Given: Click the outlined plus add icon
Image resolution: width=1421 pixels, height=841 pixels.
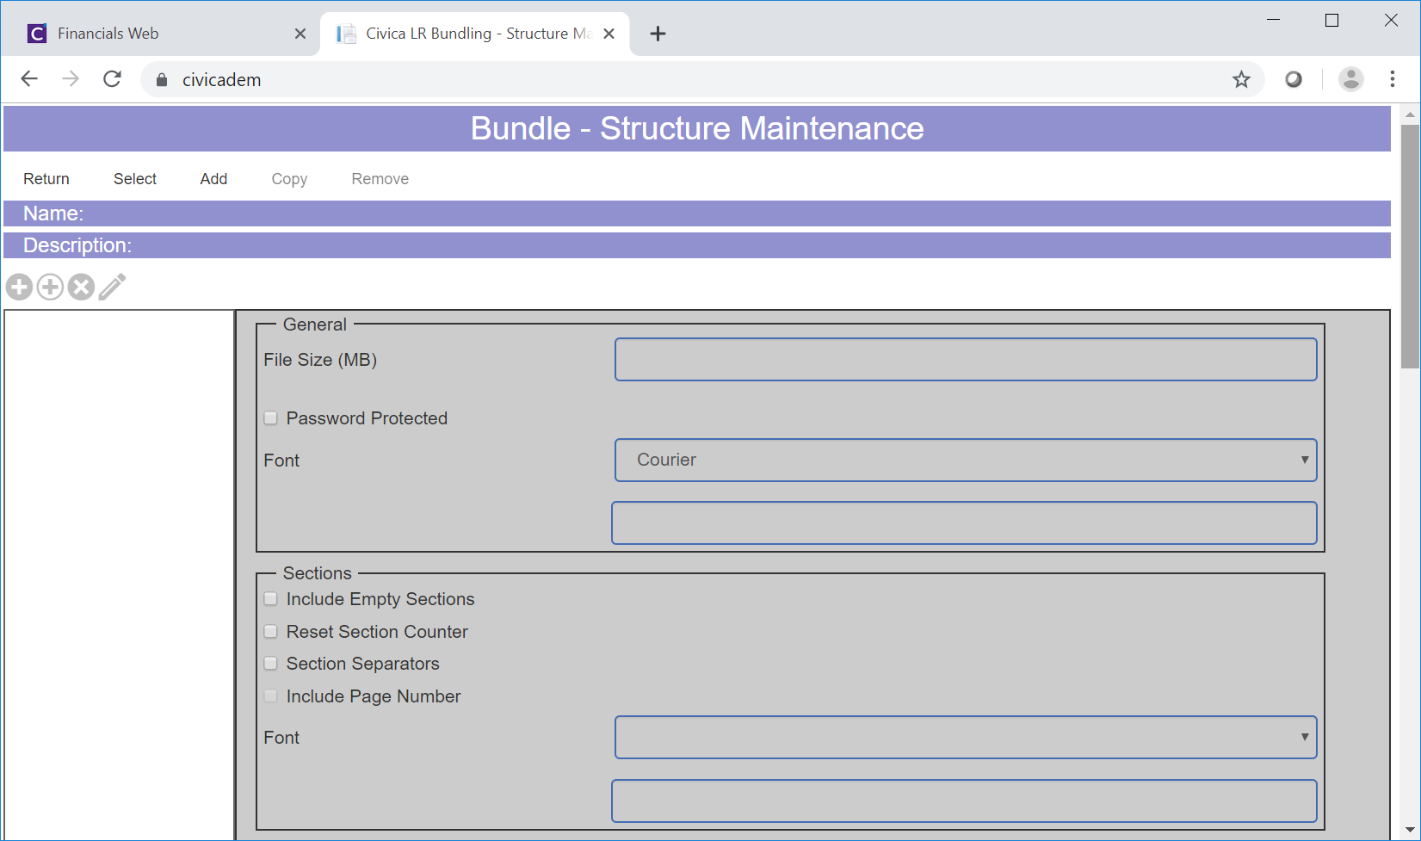Looking at the screenshot, I should (50, 287).
